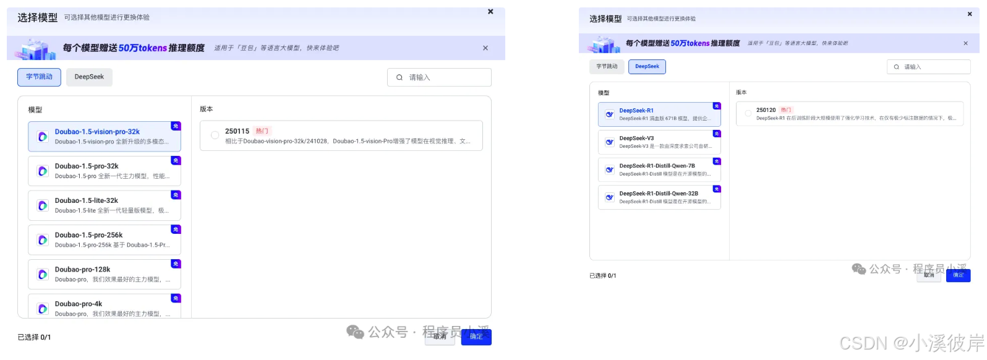Image resolution: width=987 pixels, height=360 pixels.
Task: Close the left 选择模型 dialog
Action: click(x=490, y=12)
